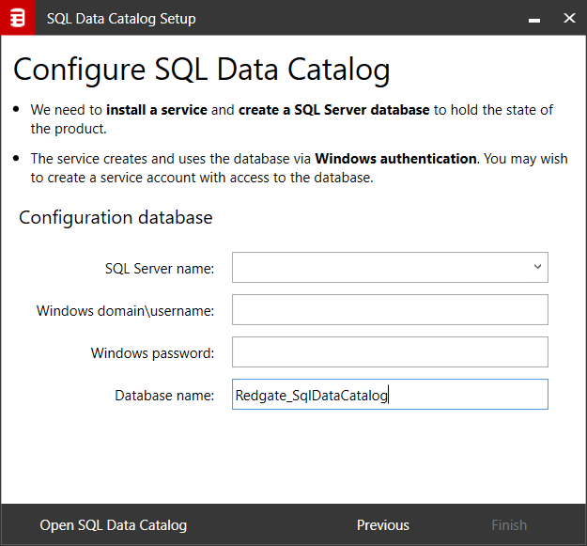Click the Windows domain\username input field
The image size is (587, 546).
pos(390,310)
